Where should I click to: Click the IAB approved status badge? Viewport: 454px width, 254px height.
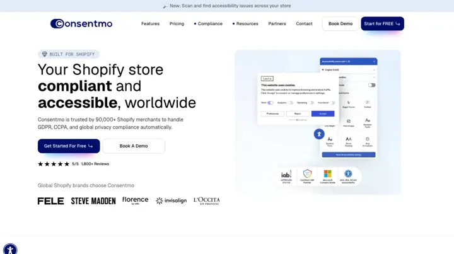pos(286,176)
